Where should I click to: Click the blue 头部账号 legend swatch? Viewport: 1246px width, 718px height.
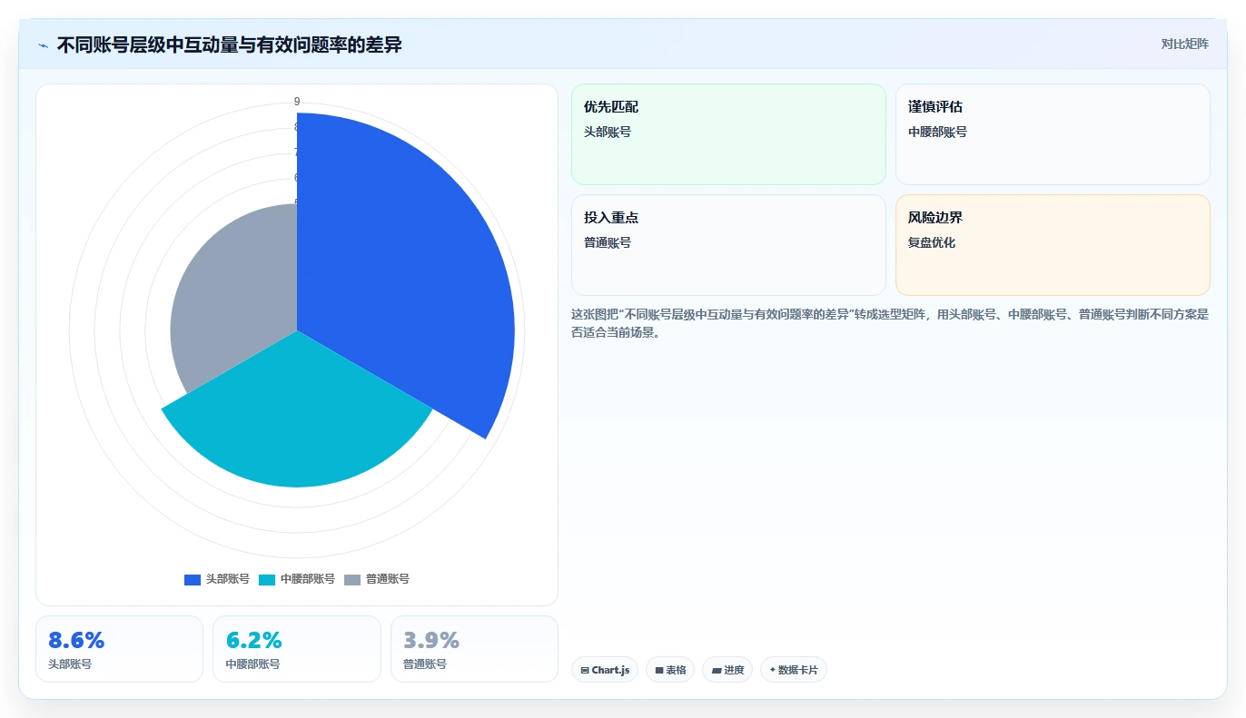[193, 580]
